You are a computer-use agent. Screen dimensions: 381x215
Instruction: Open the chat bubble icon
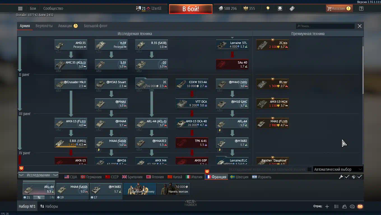(352, 206)
